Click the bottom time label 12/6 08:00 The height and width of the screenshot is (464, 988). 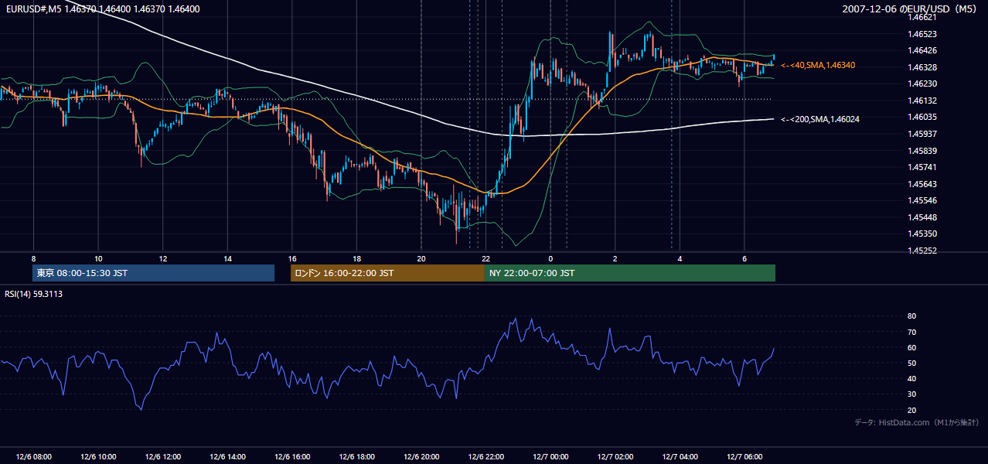pos(33,457)
